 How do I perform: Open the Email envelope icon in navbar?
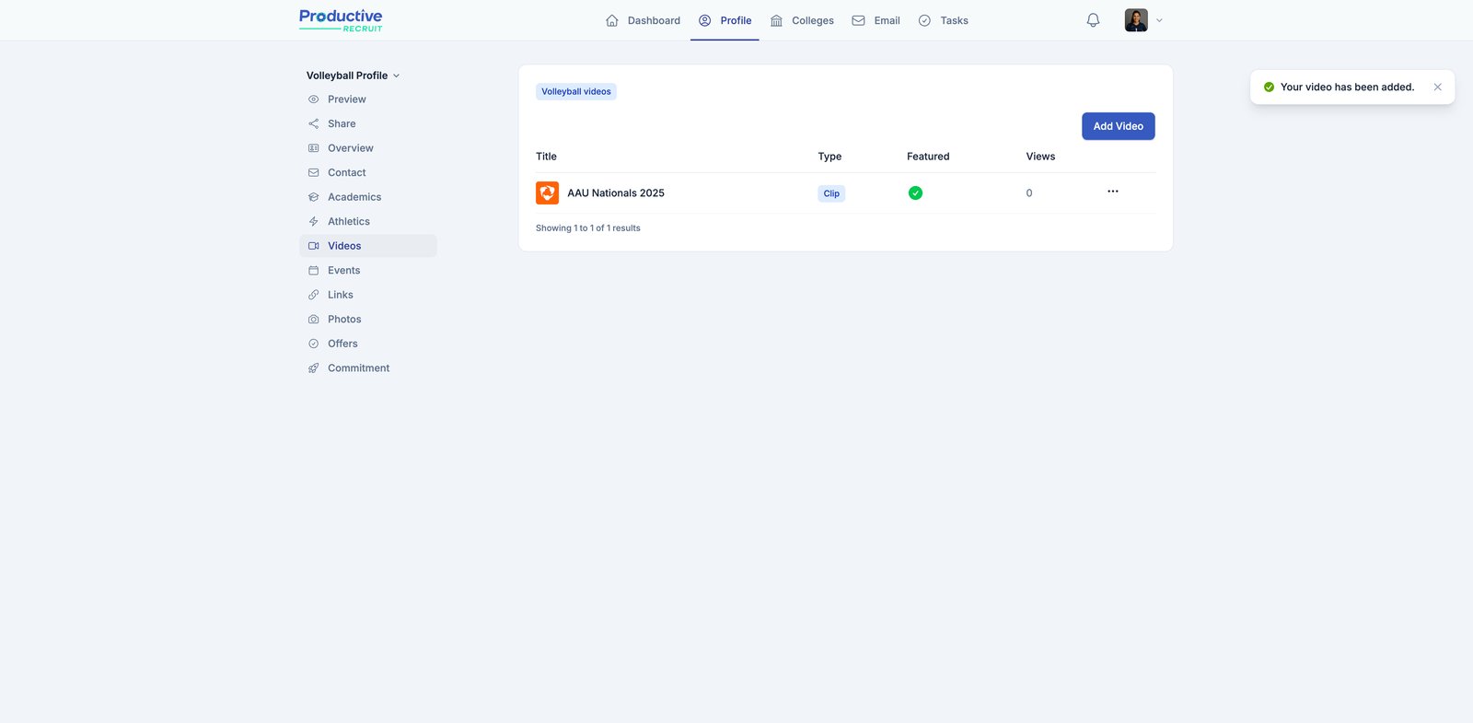pyautogui.click(x=858, y=20)
